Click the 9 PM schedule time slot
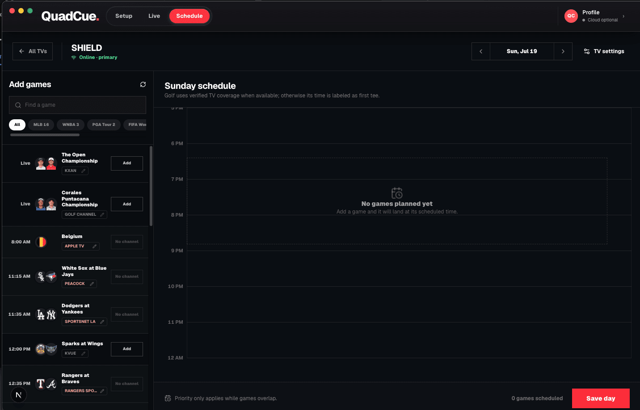 click(x=409, y=268)
